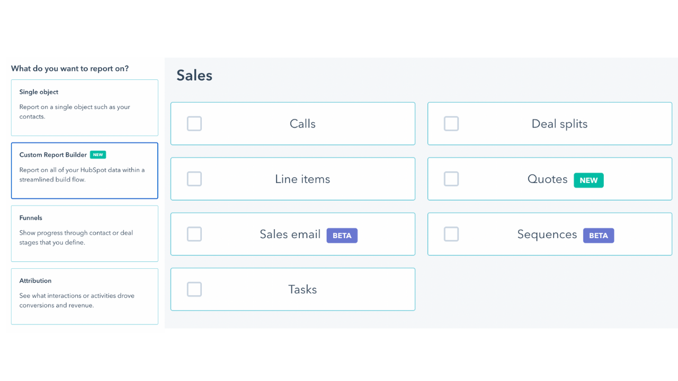Image resolution: width=678 pixels, height=381 pixels.
Task: Select the Sales email checkbox
Action: point(194,234)
